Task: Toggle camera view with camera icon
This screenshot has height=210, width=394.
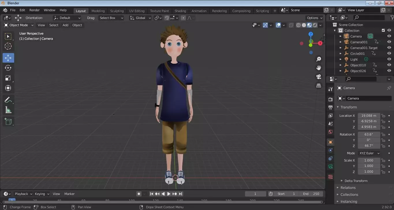Action: coord(319,77)
